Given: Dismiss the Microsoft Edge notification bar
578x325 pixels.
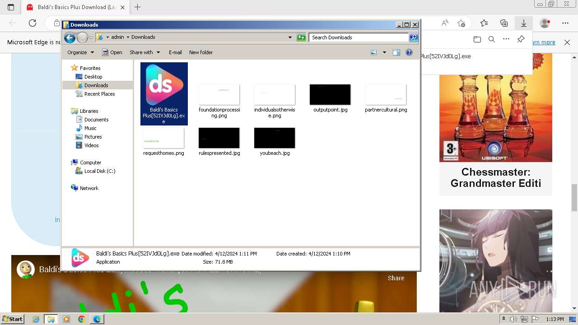Looking at the screenshot, I should [567, 42].
